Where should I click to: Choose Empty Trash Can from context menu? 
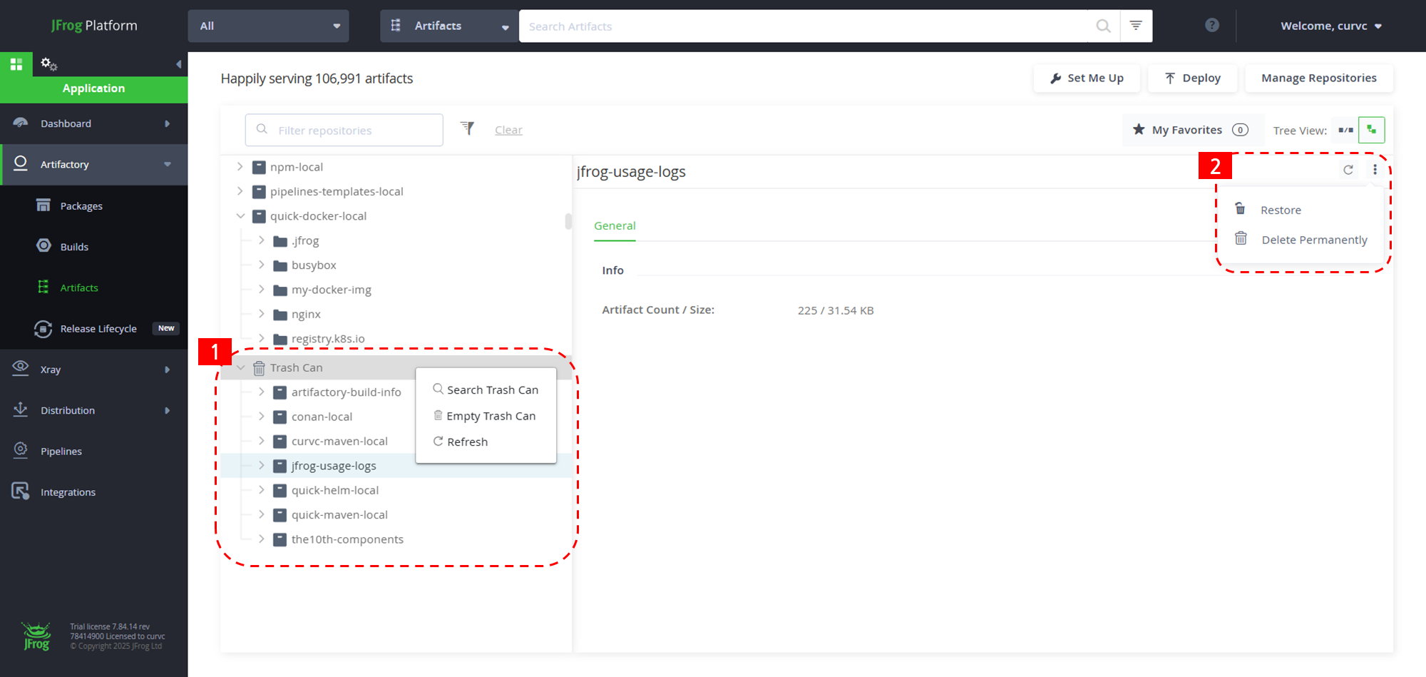click(491, 416)
